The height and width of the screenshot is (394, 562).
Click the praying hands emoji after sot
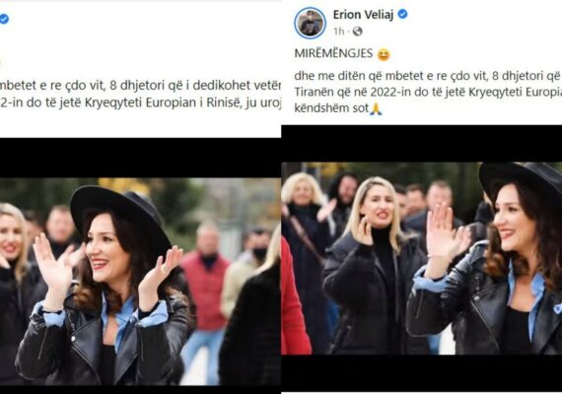tap(376, 108)
